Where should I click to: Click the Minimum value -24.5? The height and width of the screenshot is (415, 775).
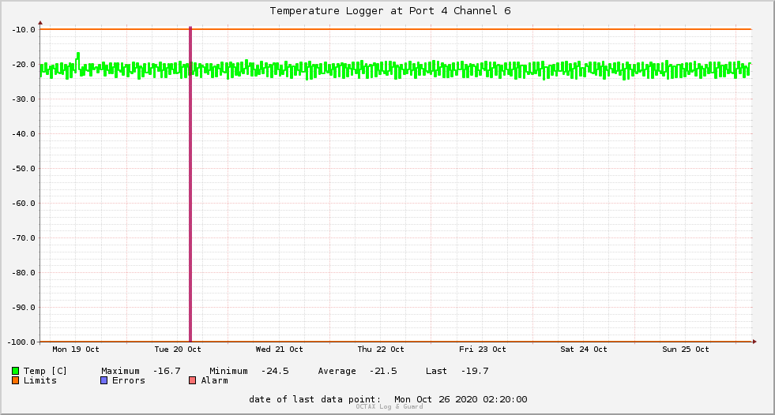click(275, 371)
